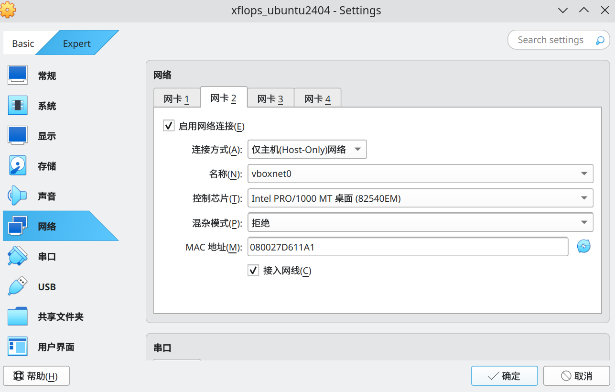
Task: Open the 系统 (System) chip icon
Action: [18, 106]
